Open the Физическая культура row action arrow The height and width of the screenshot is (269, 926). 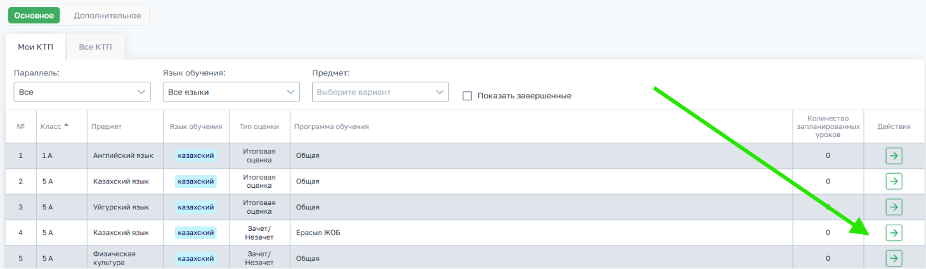[x=894, y=258]
